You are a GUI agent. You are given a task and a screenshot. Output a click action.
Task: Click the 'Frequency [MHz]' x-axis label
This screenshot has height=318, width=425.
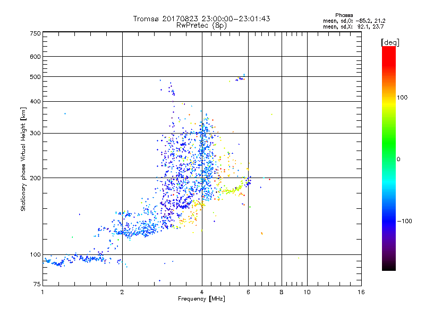tap(201, 299)
